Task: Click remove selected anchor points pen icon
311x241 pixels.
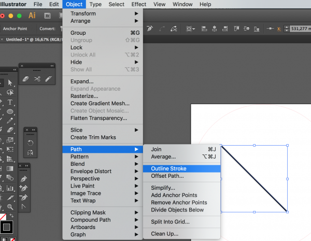Action: [150, 29]
